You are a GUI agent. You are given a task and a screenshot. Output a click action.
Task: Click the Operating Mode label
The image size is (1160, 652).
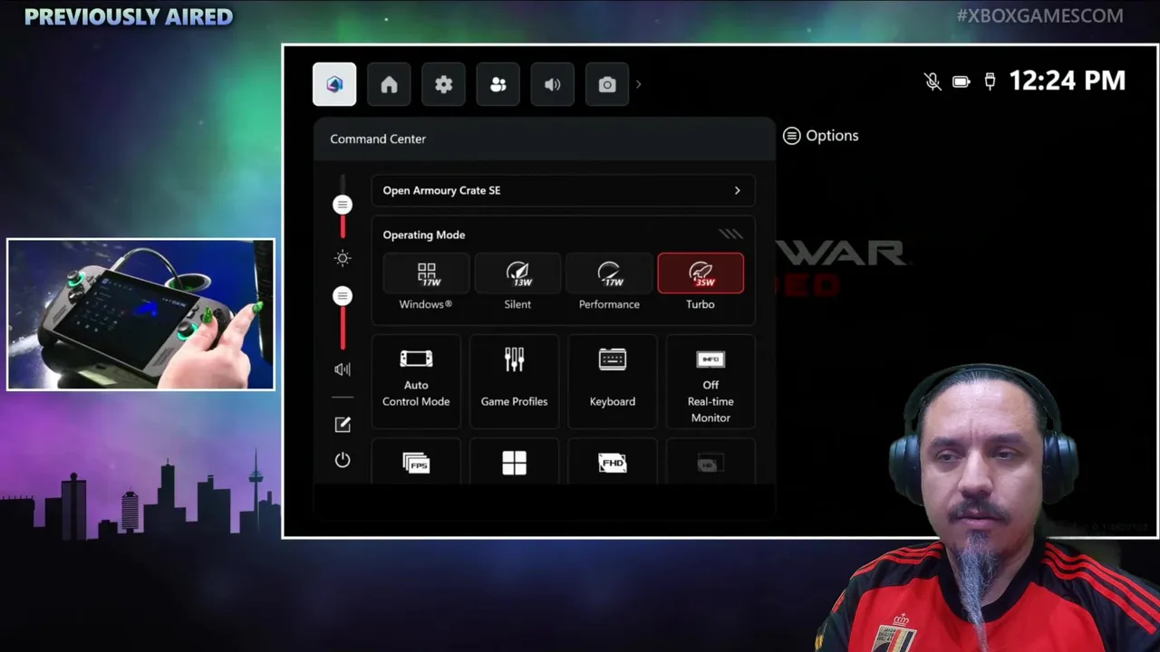click(424, 235)
